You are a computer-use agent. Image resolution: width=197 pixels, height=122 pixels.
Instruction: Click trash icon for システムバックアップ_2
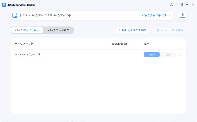click(180, 54)
